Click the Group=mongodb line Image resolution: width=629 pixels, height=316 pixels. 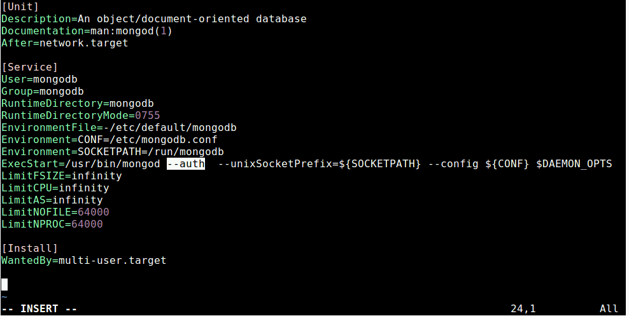pos(43,92)
